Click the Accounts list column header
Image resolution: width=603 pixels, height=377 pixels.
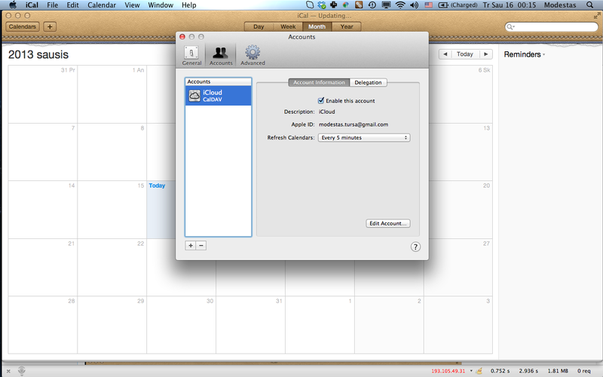(218, 81)
